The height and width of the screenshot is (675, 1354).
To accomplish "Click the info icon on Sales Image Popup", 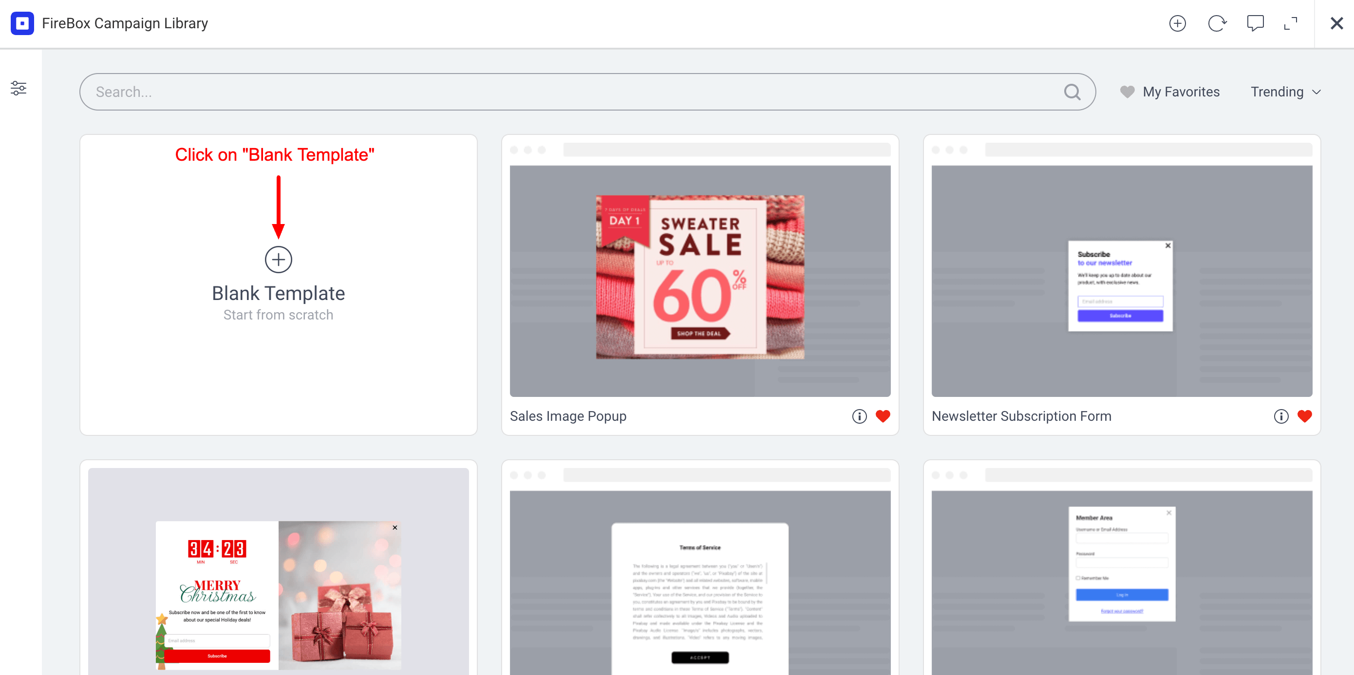I will point(859,416).
